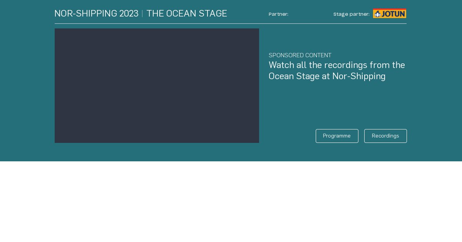Click the Ocean Stage sponsored heading

click(337, 70)
